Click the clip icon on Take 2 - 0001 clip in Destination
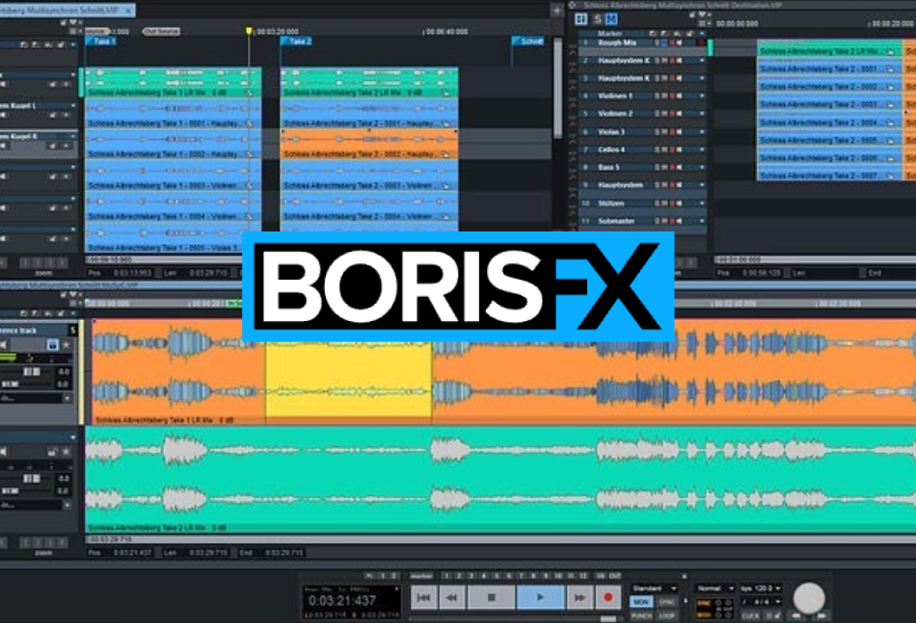 pyautogui.click(x=890, y=69)
